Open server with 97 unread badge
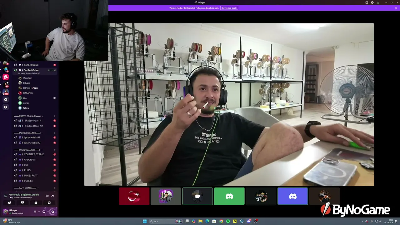The height and width of the screenshot is (225, 400). click(6, 84)
